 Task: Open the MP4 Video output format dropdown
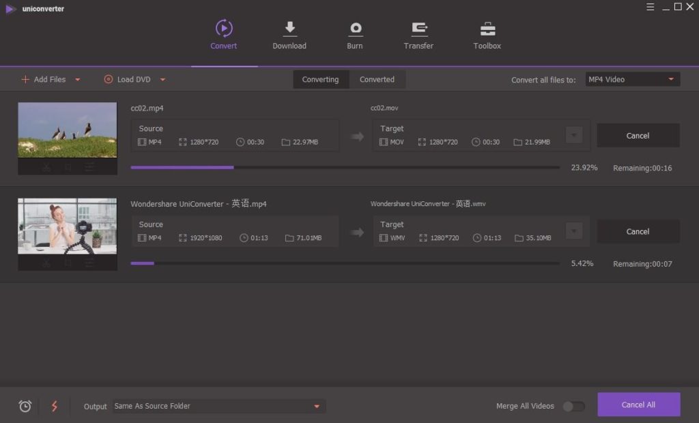point(632,79)
